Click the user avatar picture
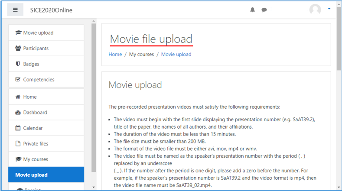Viewport: 342px width, 191px height. [x=315, y=10]
